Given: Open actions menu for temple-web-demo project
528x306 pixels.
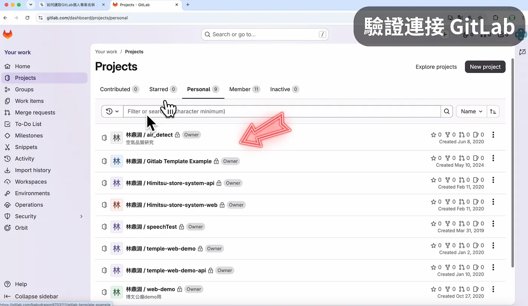Looking at the screenshot, I should coord(493,245).
